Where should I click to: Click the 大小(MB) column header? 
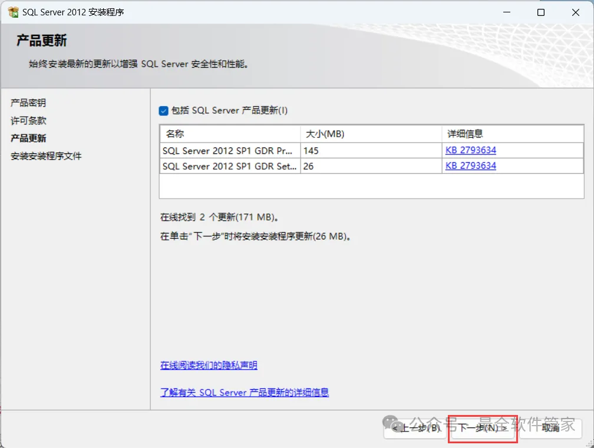371,134
